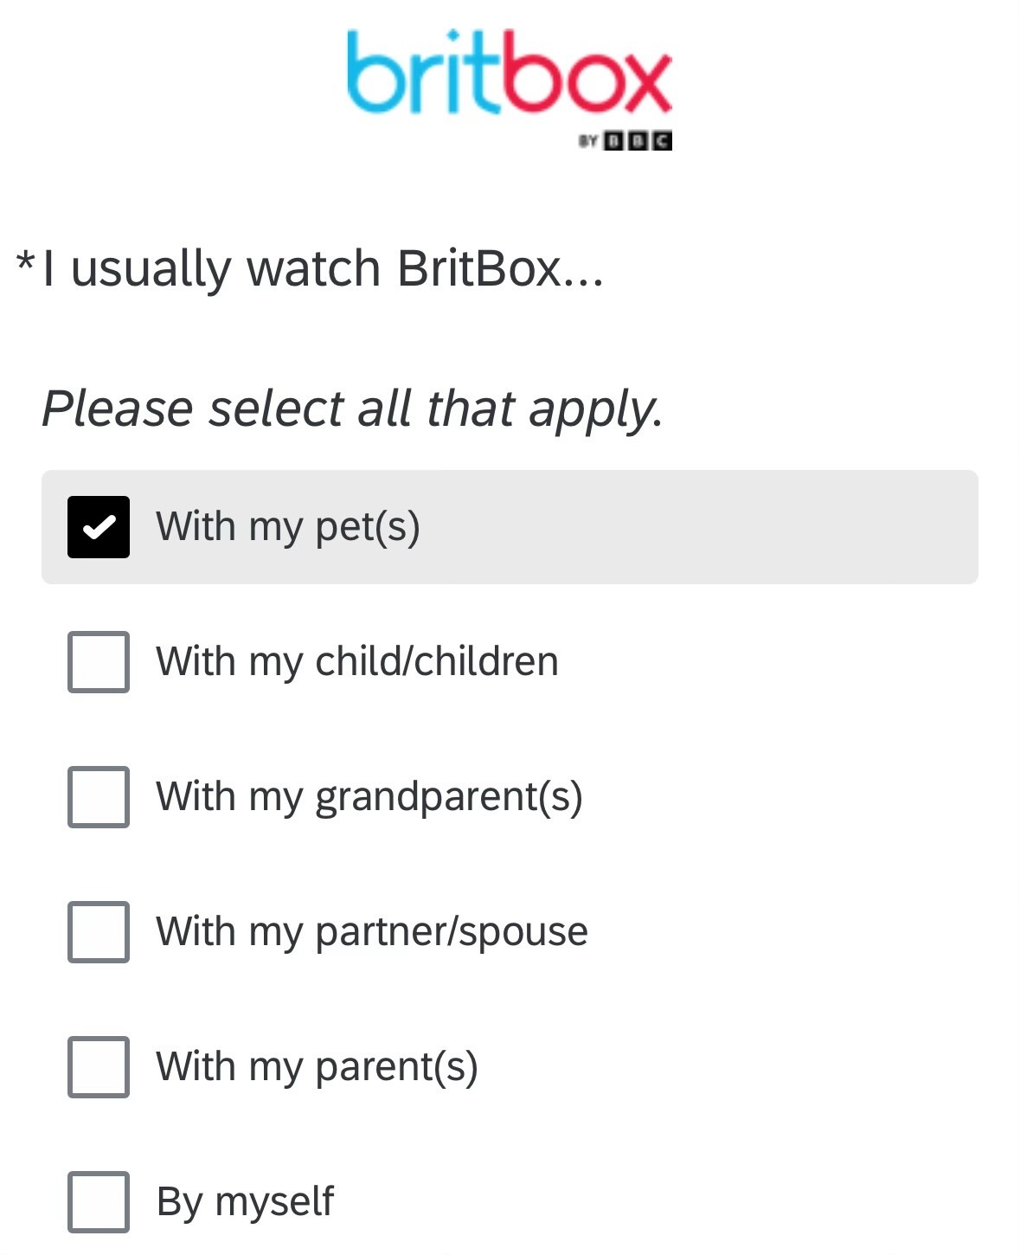Click the 'With my parent(s)' label text
Screen dimensions: 1020x1255
318,1067
